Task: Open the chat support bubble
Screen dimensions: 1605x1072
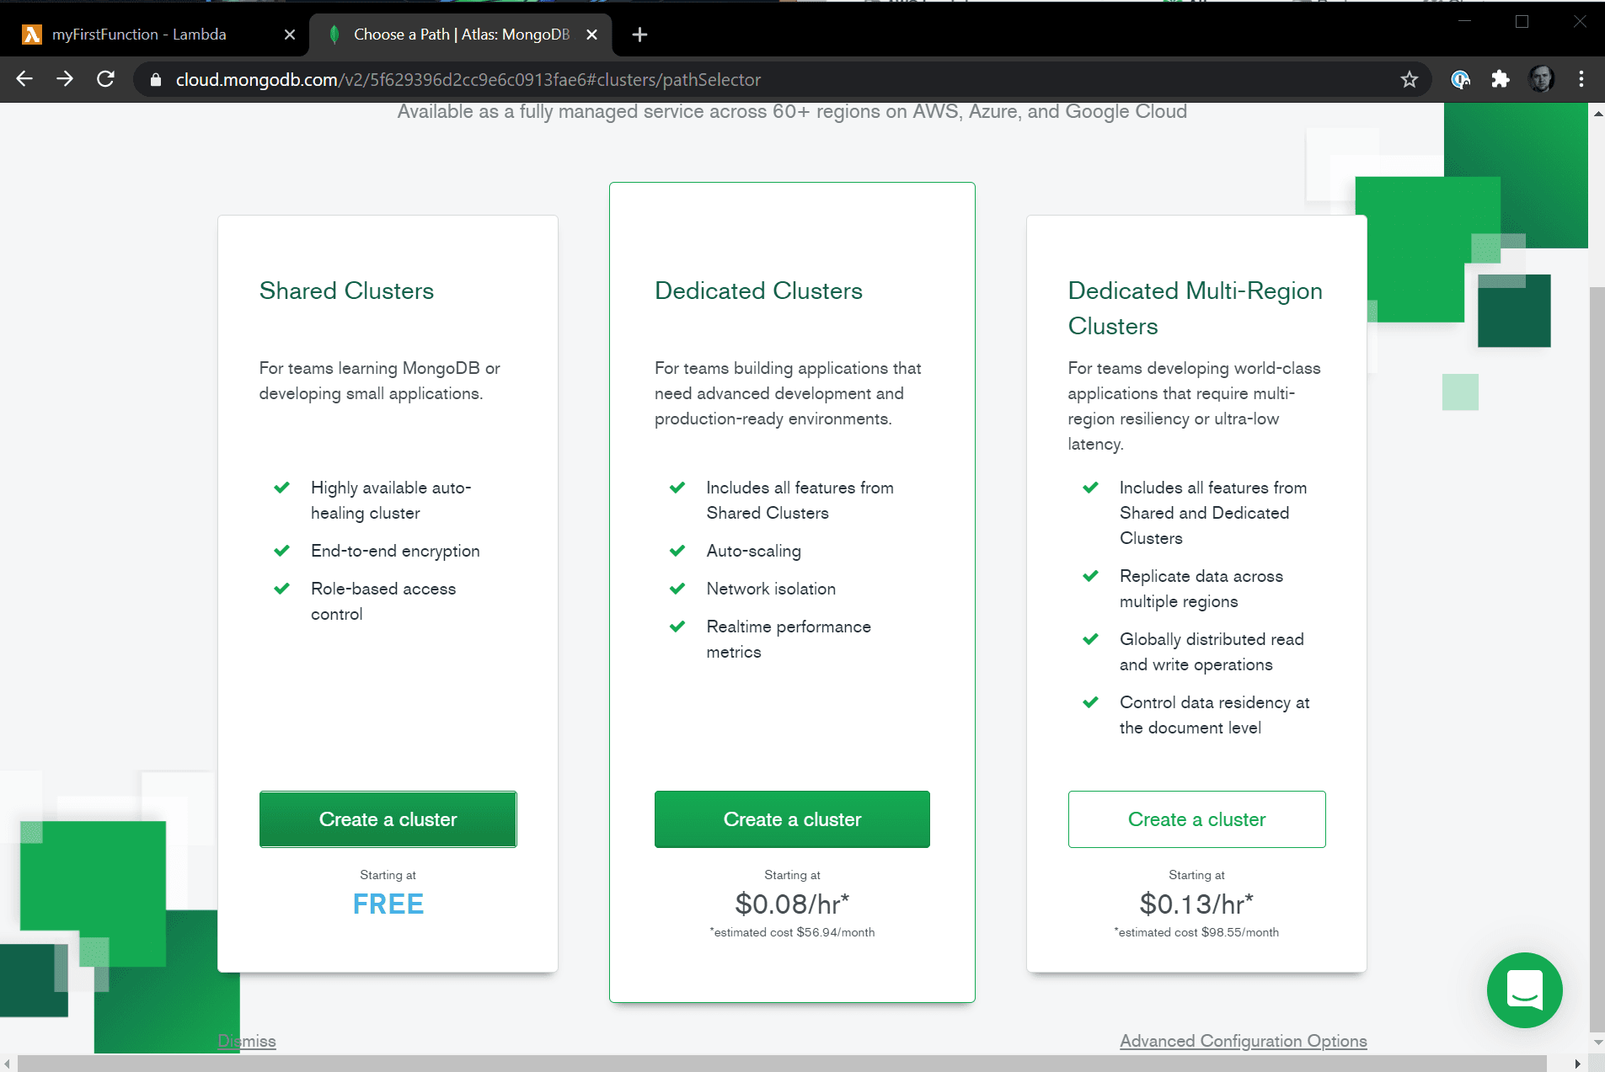Action: point(1524,989)
